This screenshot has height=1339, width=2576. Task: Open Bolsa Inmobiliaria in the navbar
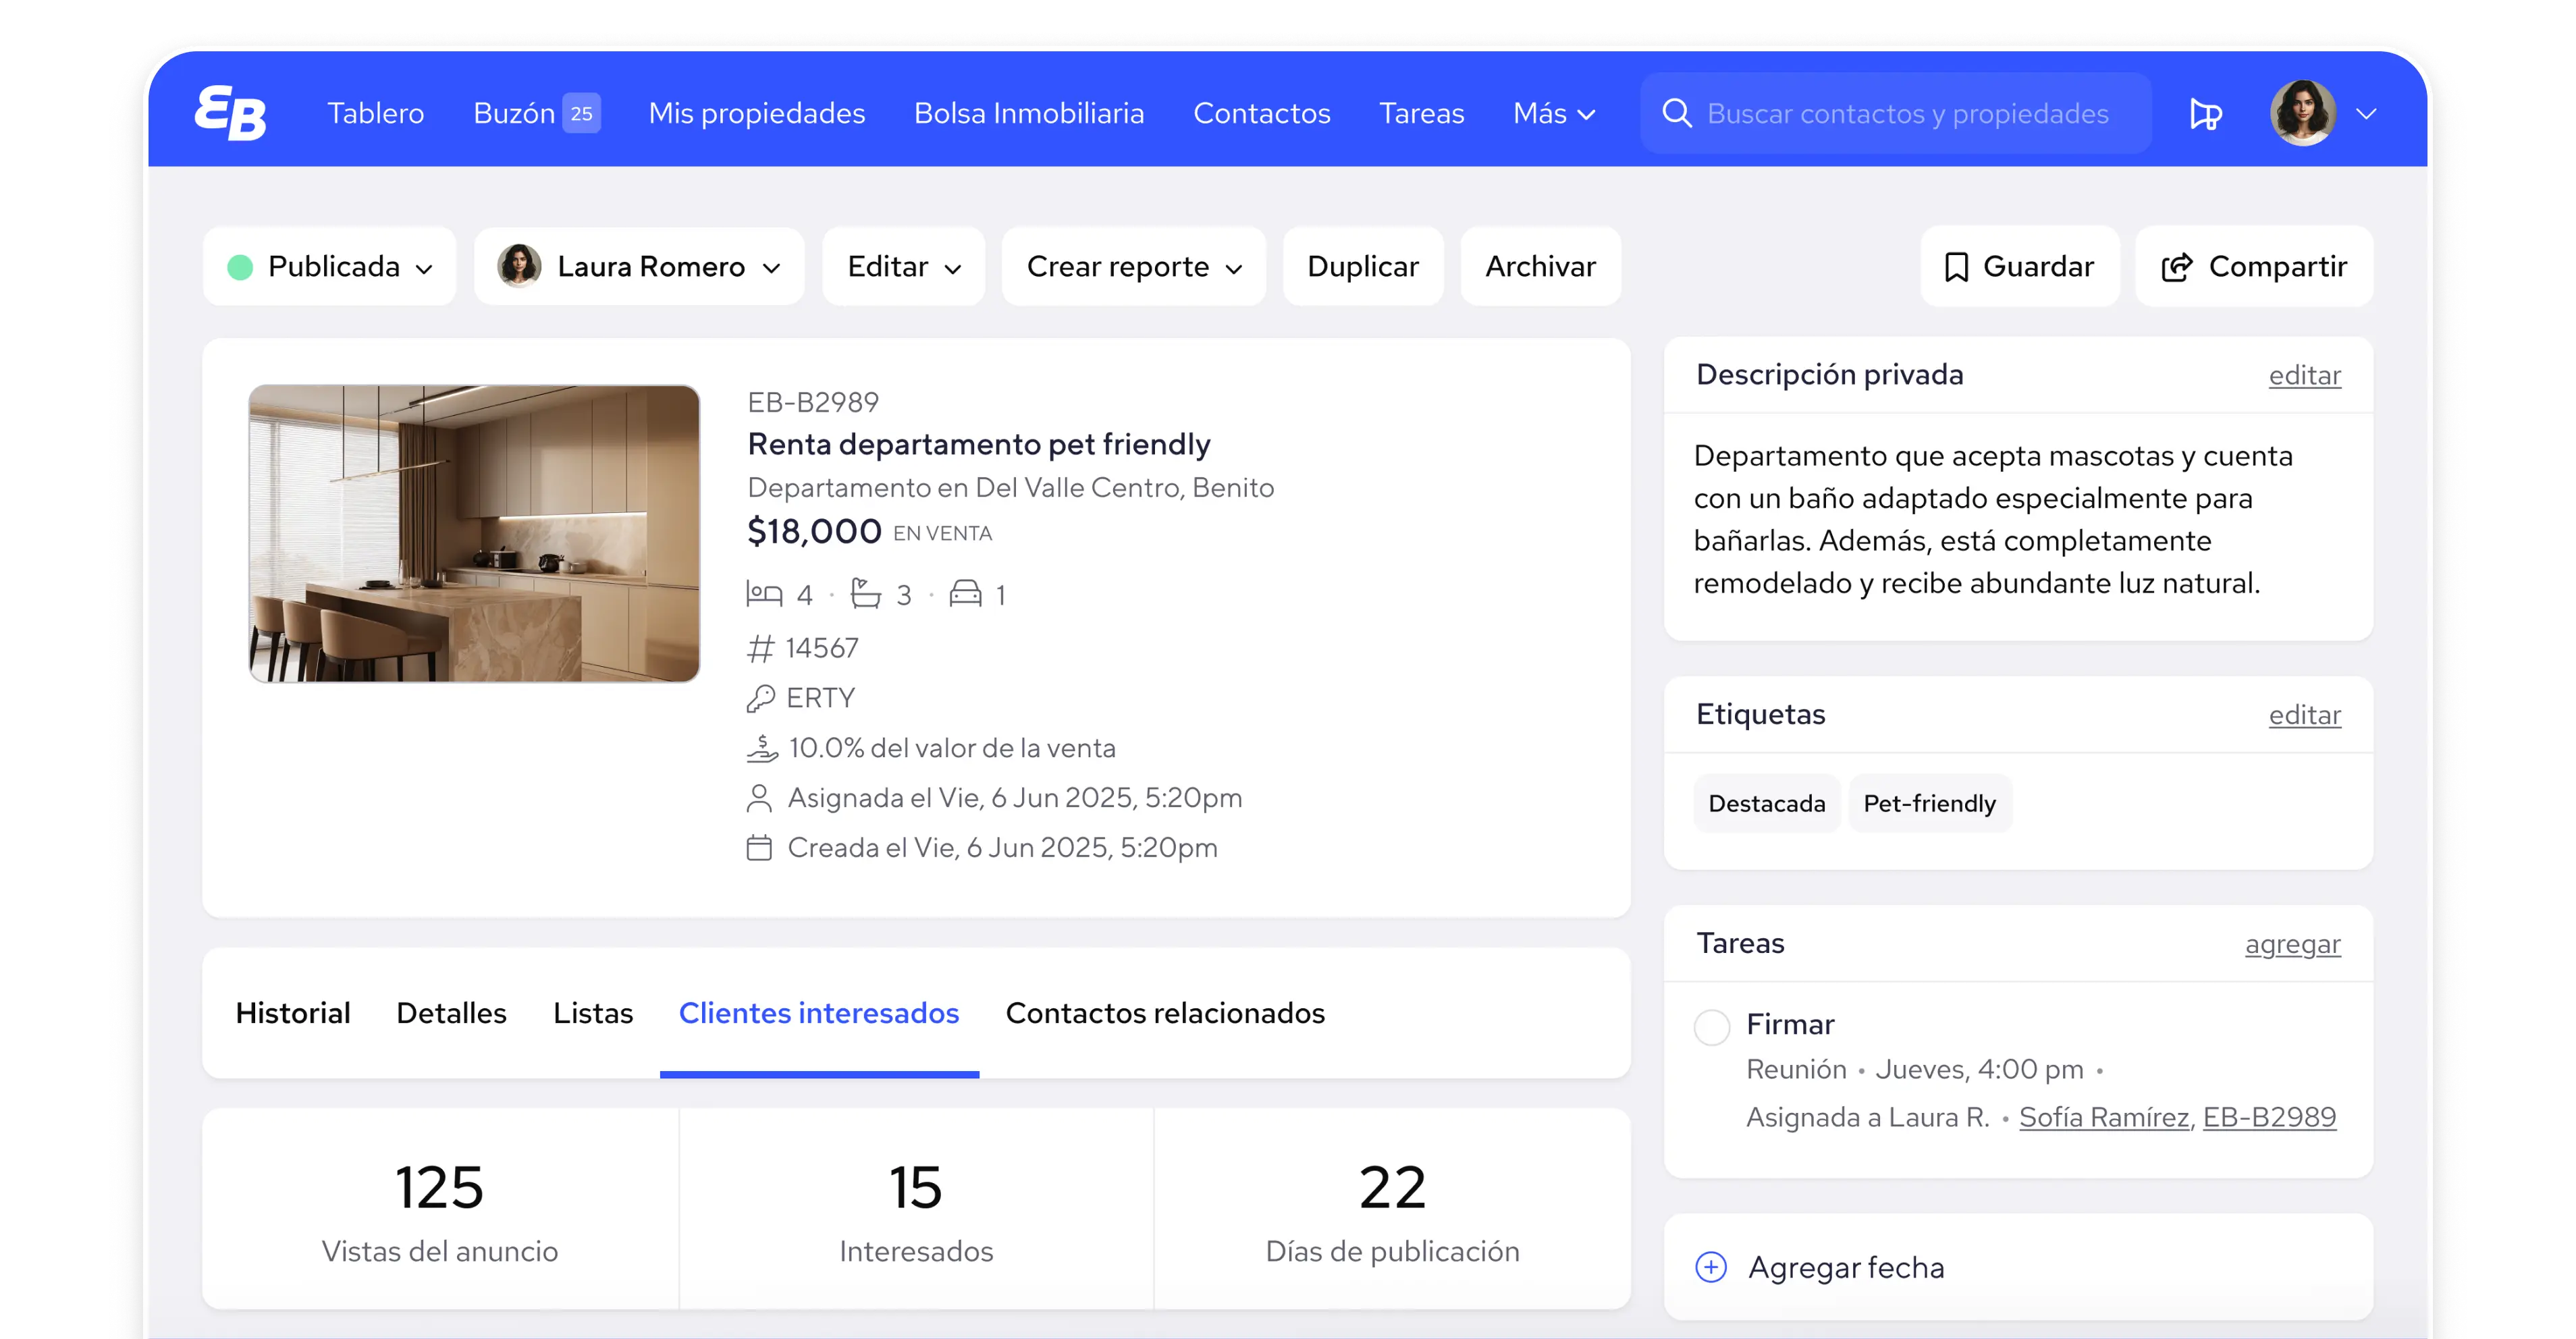(1029, 113)
